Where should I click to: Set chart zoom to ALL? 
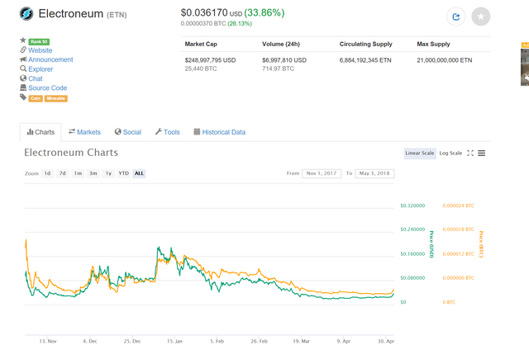139,173
